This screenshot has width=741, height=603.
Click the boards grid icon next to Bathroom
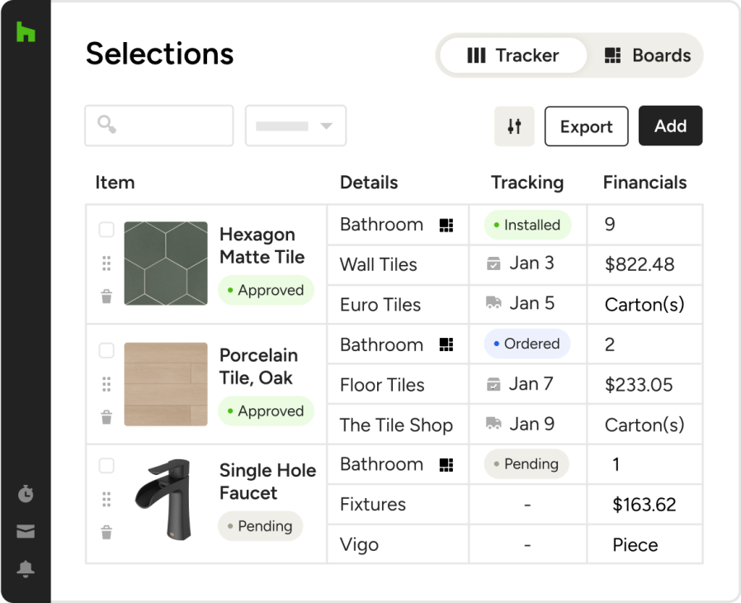445,224
